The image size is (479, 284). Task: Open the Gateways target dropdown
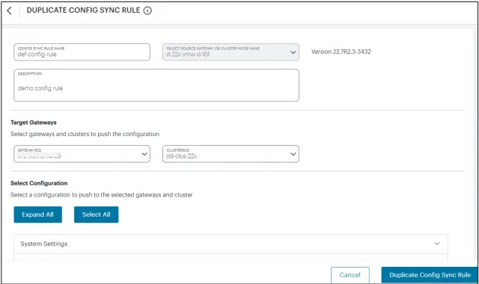pos(82,154)
